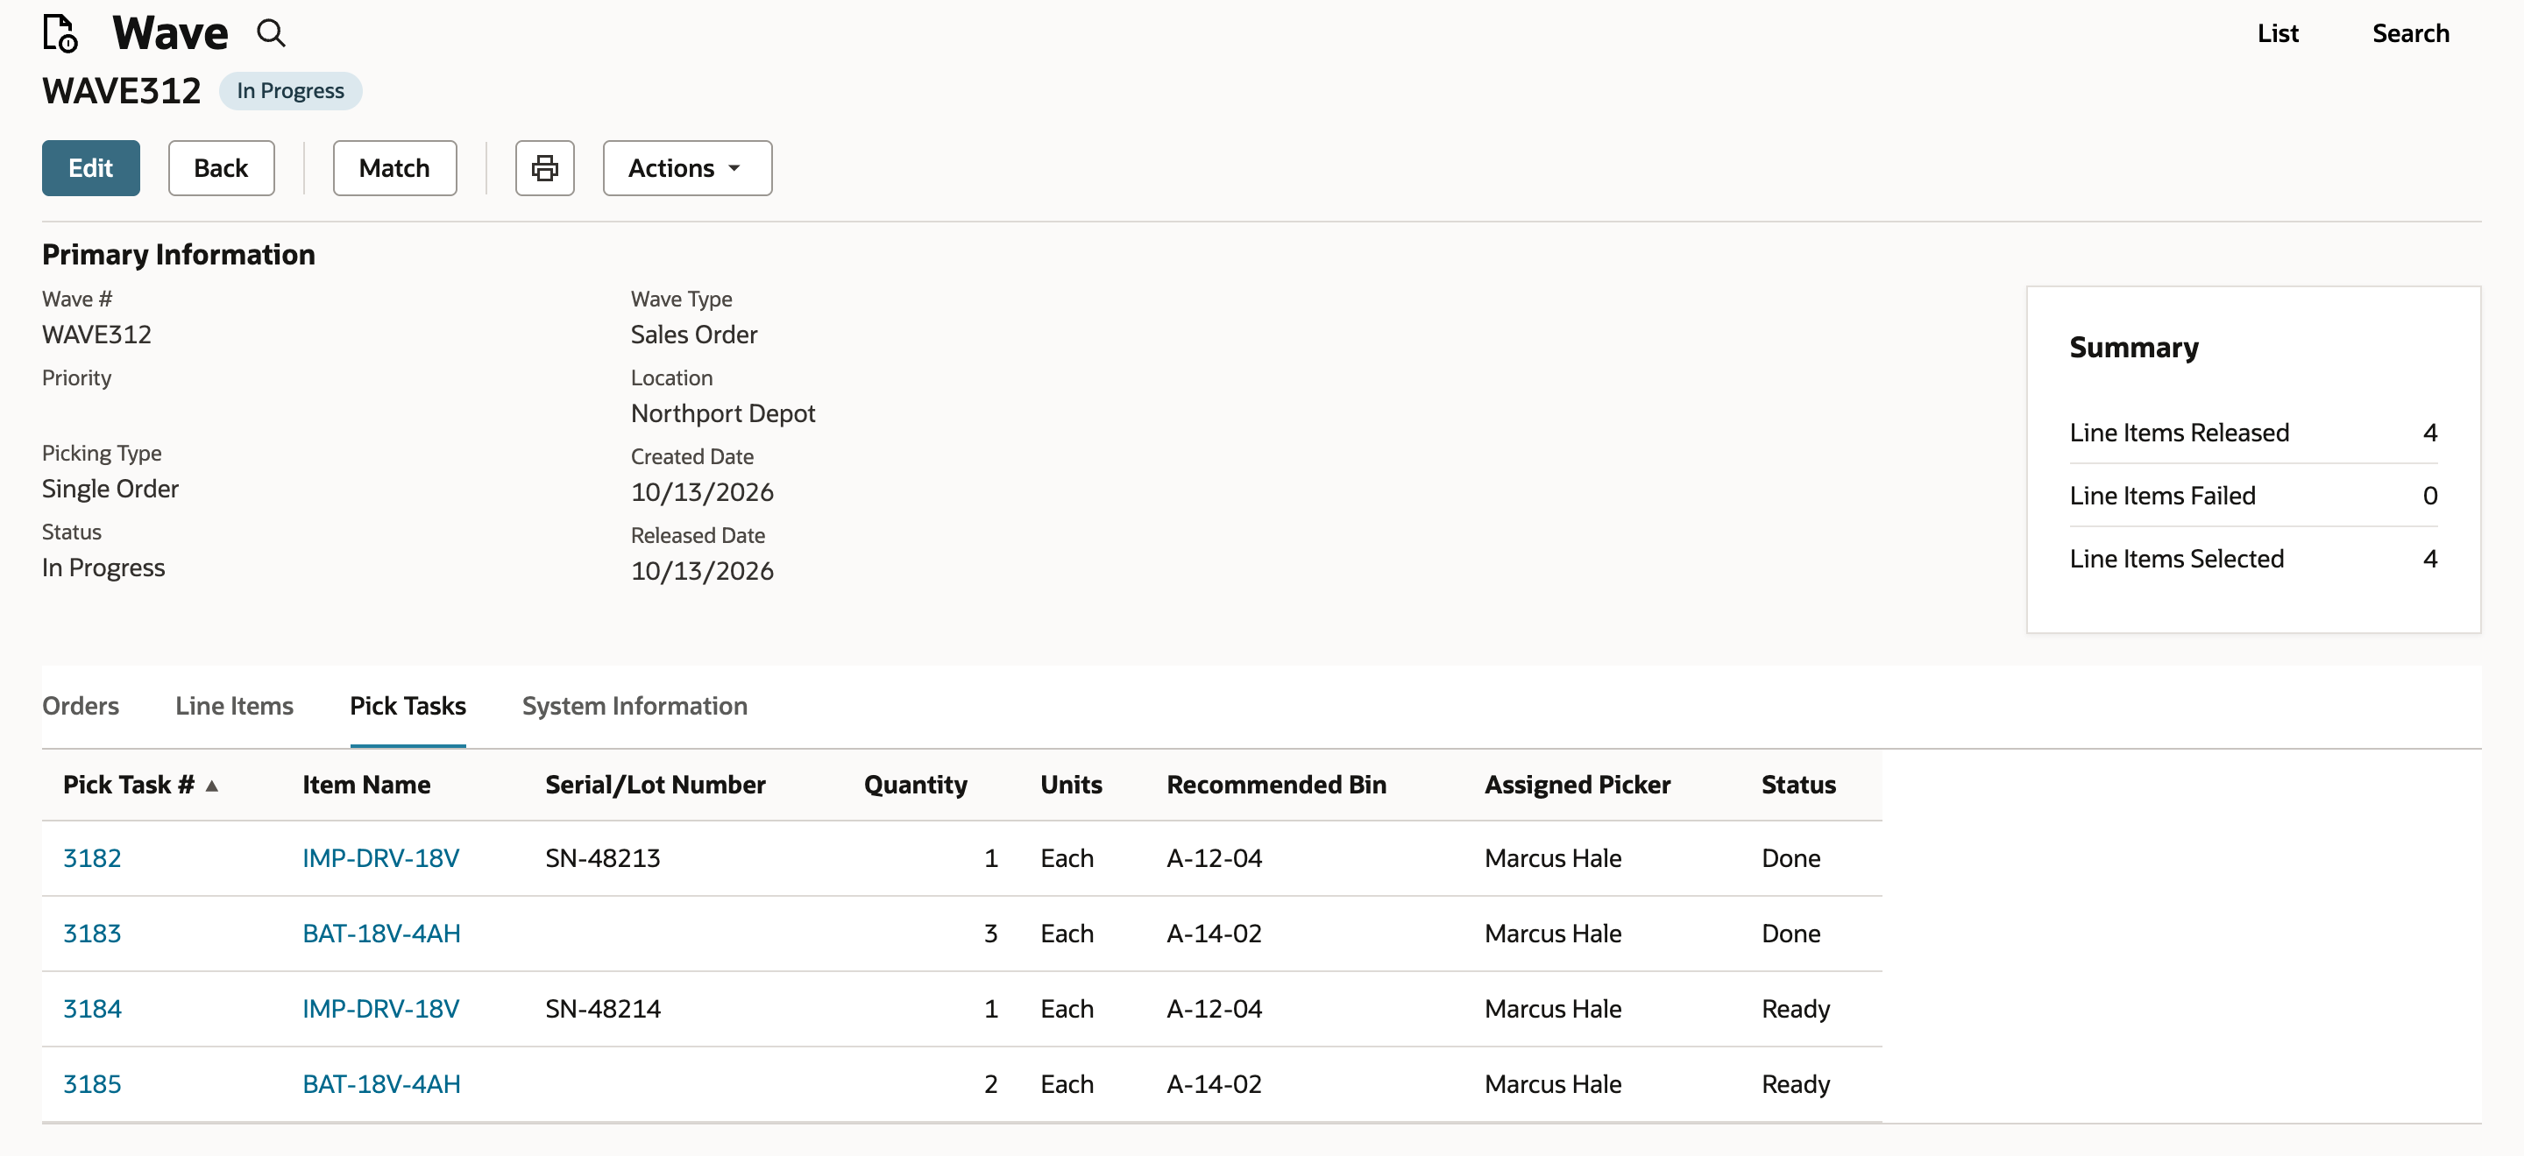The image size is (2524, 1156).
Task: Click the In Progress status badge
Action: (x=290, y=91)
